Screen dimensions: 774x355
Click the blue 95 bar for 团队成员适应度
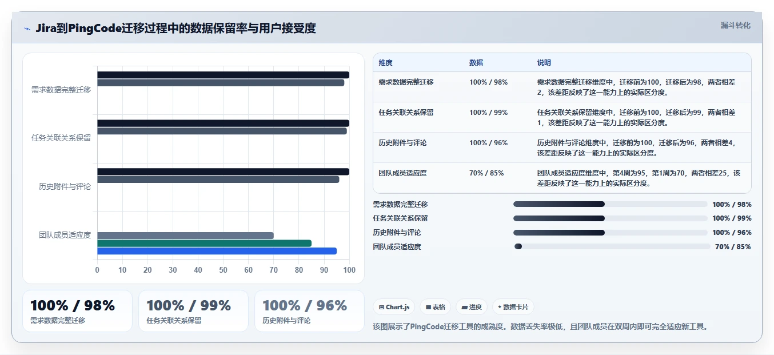(x=217, y=251)
